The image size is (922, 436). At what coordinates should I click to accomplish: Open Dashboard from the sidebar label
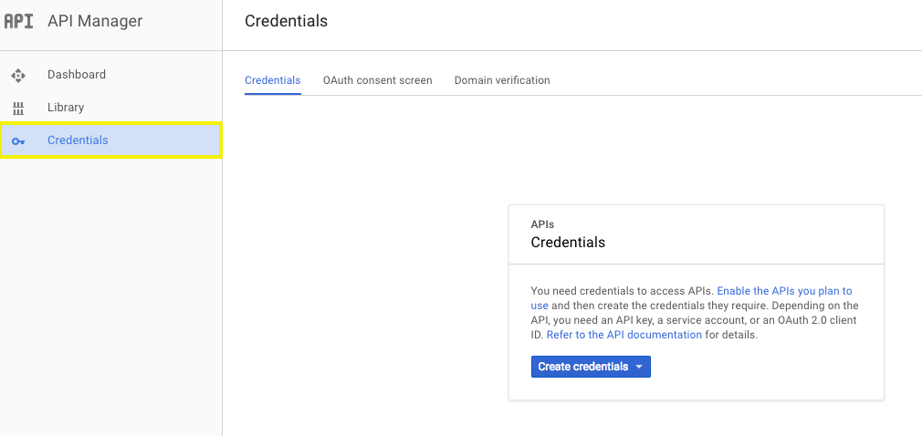(77, 75)
